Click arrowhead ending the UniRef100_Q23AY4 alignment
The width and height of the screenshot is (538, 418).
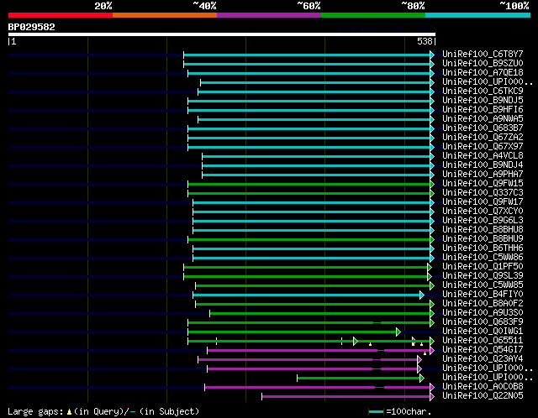tap(418, 359)
